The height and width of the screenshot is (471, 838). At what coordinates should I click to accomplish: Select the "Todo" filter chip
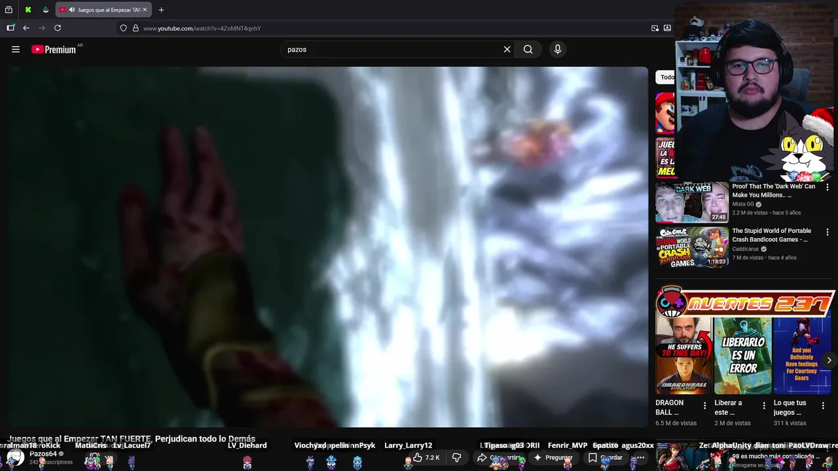pos(666,77)
